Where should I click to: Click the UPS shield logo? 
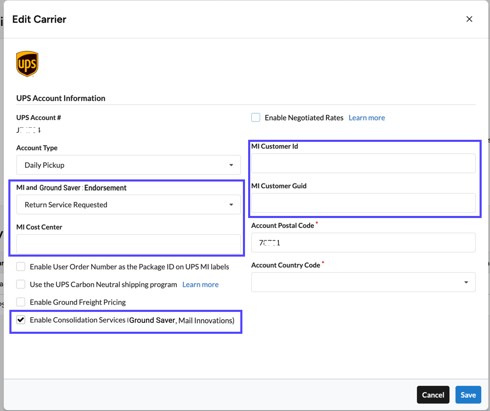(x=27, y=64)
